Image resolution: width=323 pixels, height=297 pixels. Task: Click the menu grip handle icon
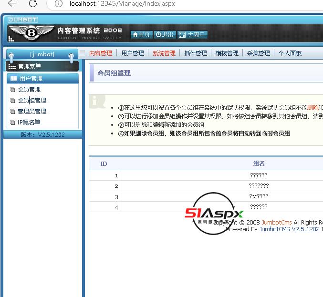(82, 53)
